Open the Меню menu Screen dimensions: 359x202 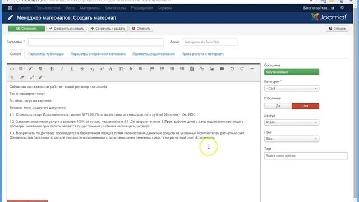pyautogui.click(x=70, y=8)
